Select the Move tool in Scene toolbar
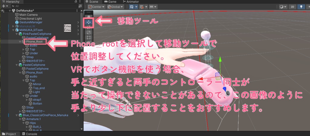The height and width of the screenshot is (136, 310). 89,23
